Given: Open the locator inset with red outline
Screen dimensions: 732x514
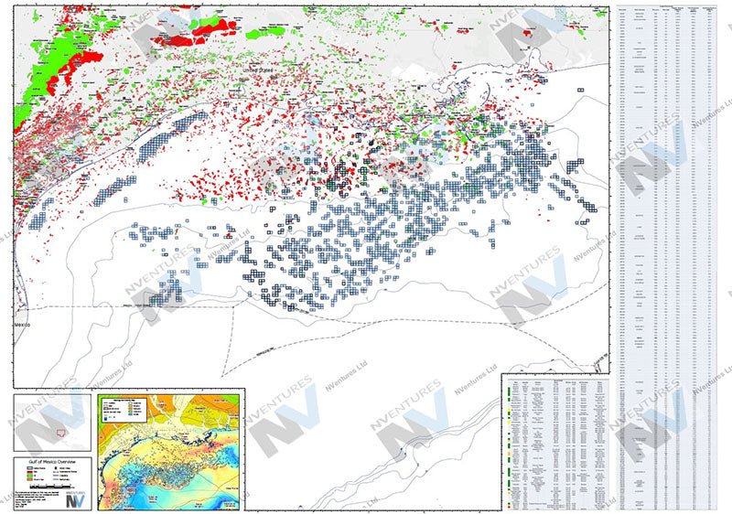Looking at the screenshot, I should pos(52,423).
